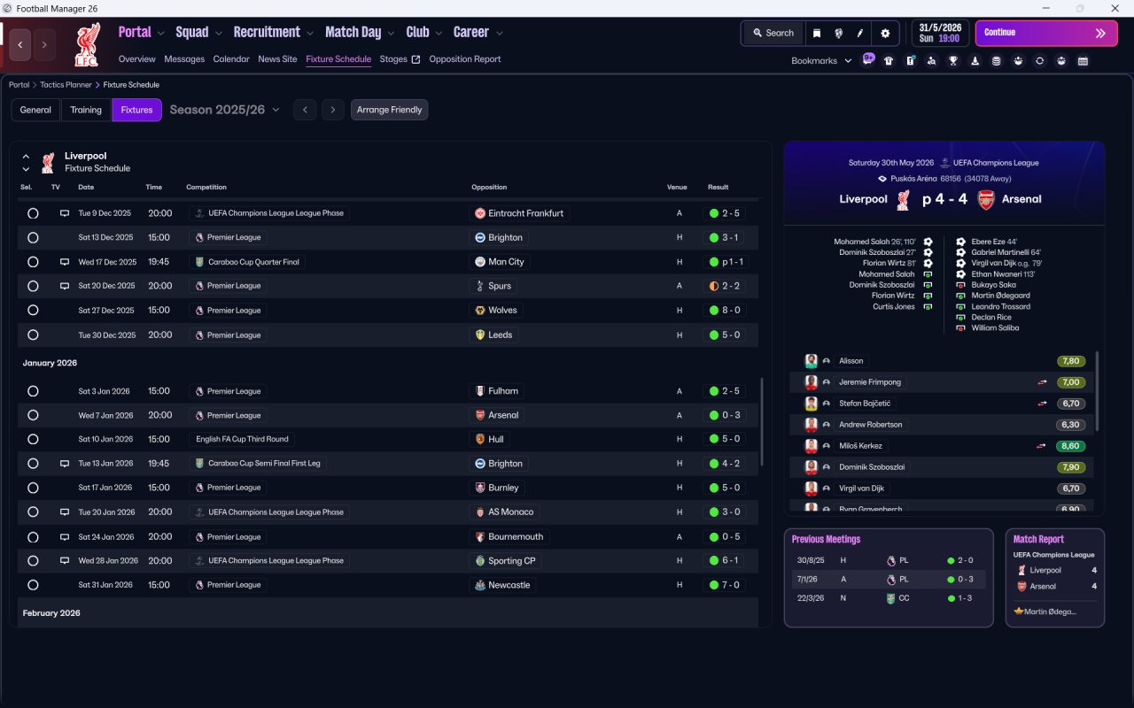The height and width of the screenshot is (708, 1134).
Task: Collapse the Liverpool Fixture Schedule up chevron
Action: pos(26,157)
